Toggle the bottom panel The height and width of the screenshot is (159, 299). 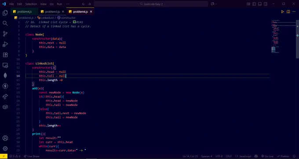click(x=260, y=4)
